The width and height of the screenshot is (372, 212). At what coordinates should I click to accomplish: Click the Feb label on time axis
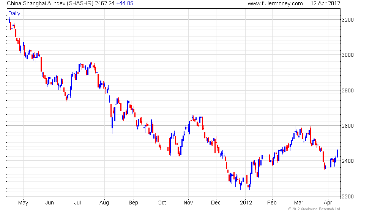point(272,203)
